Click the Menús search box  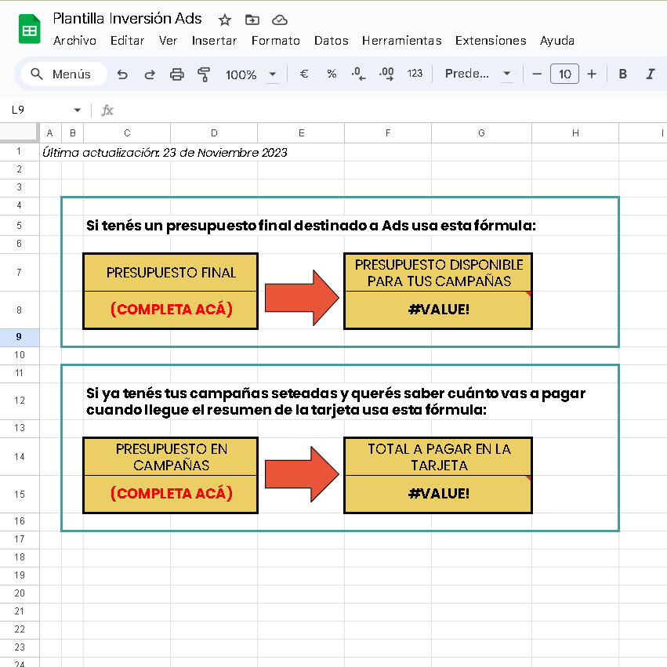63,74
